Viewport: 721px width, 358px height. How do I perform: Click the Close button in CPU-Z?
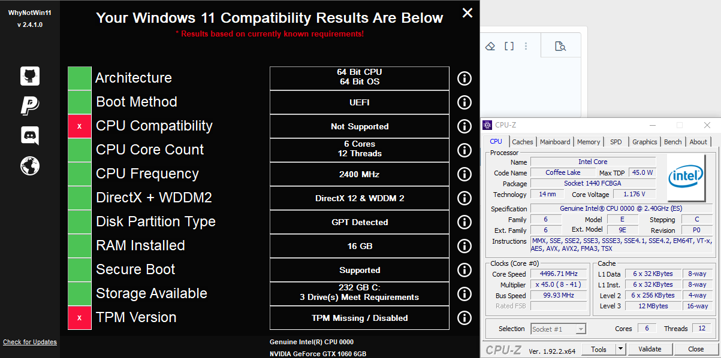pos(696,349)
